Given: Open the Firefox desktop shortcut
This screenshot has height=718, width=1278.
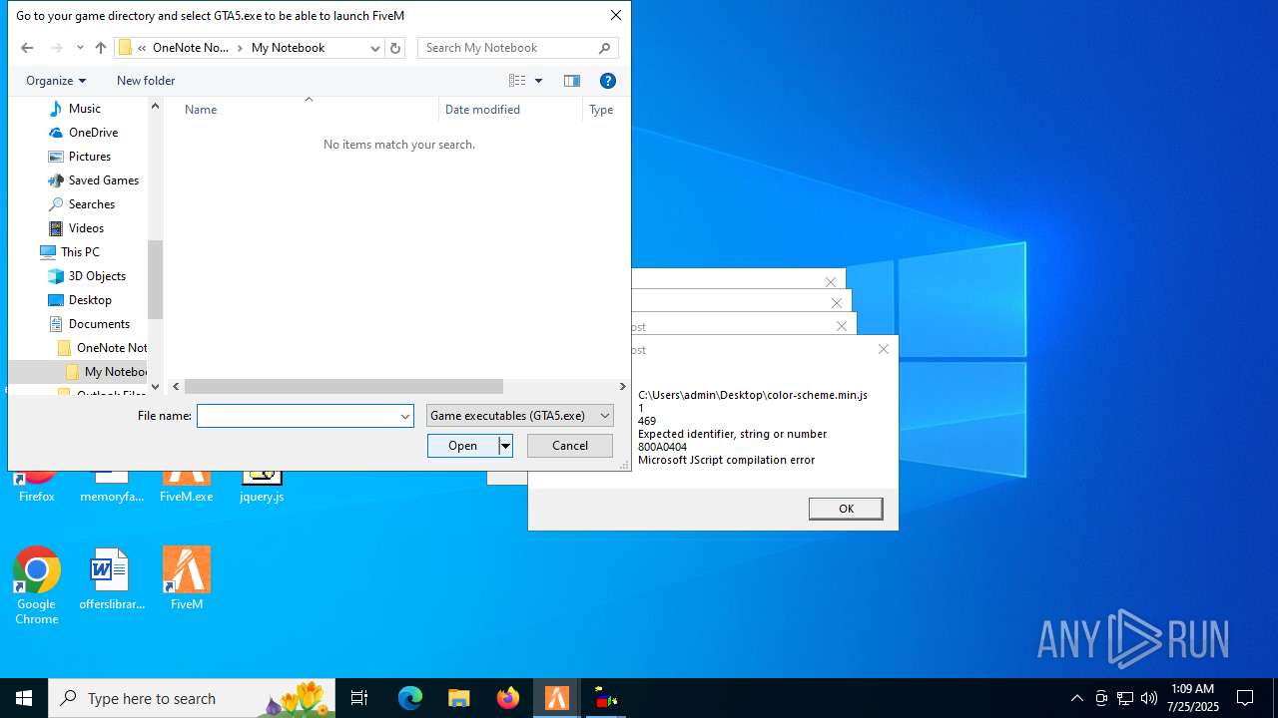Looking at the screenshot, I should pos(37,487).
